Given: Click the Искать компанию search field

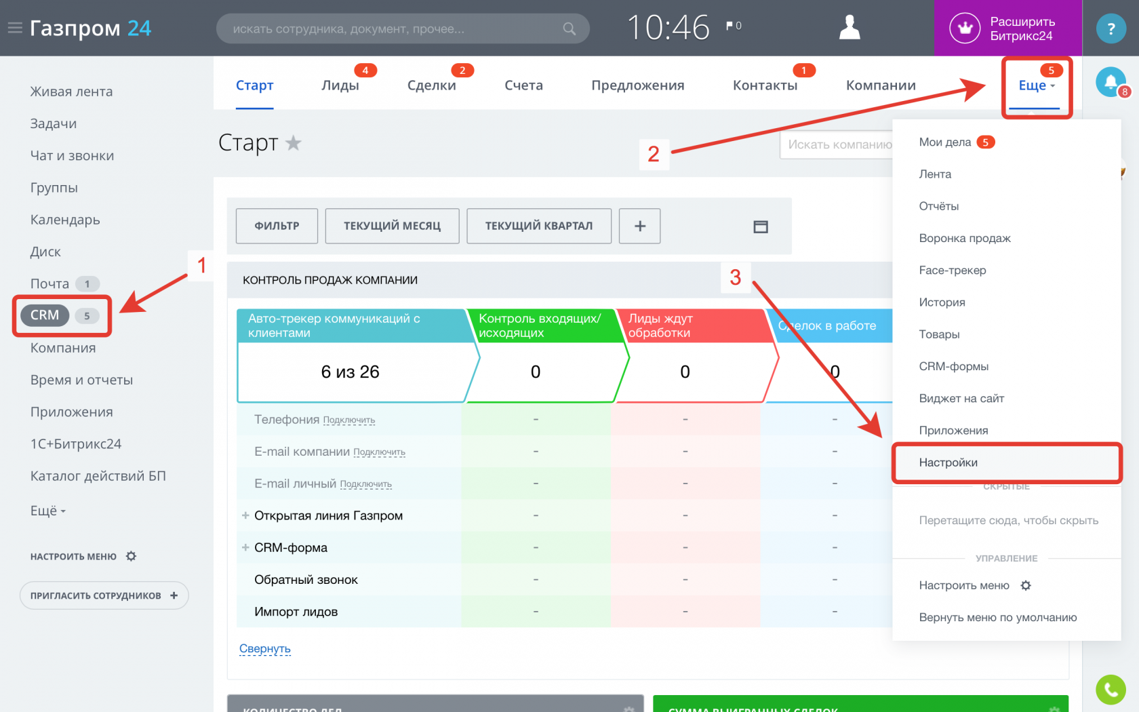Looking at the screenshot, I should click(x=837, y=144).
